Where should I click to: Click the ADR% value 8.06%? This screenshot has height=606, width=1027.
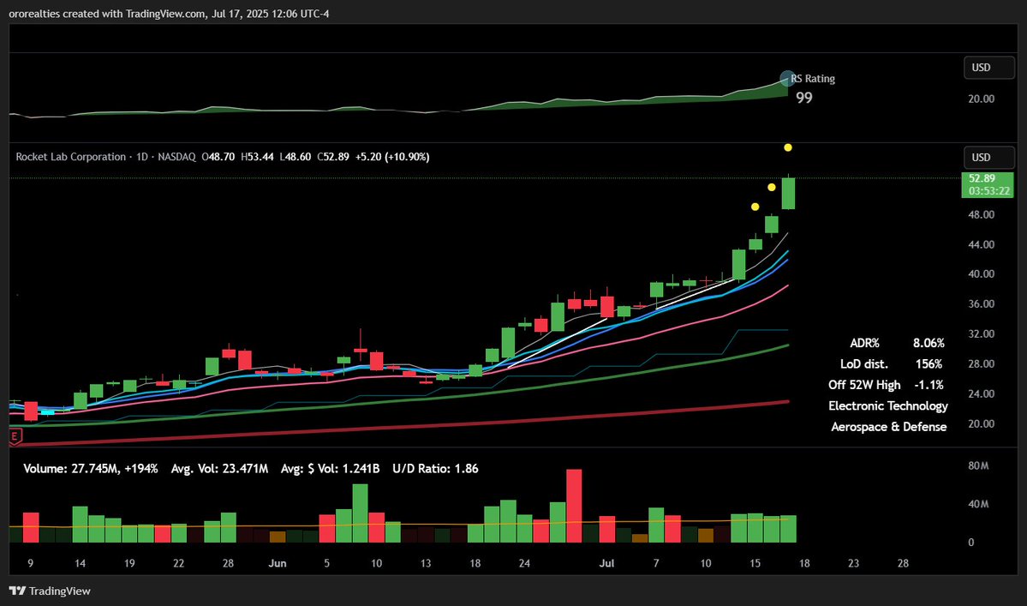click(928, 344)
